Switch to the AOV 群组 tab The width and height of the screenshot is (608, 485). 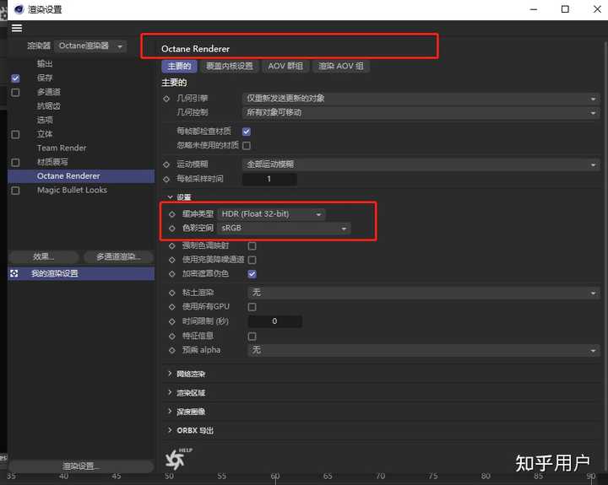(285, 67)
